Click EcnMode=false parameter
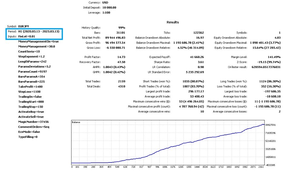 pos(29,132)
